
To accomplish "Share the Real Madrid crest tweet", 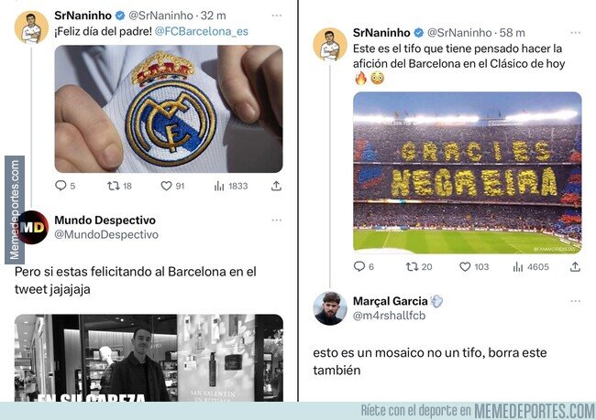I will pos(276,186).
